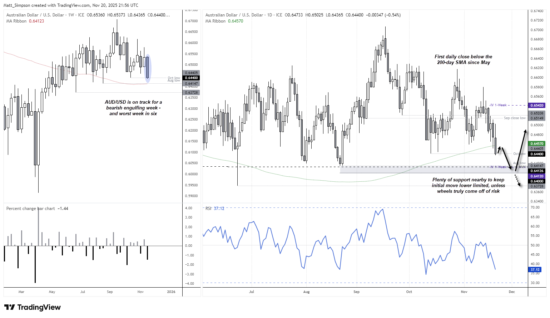Click the purple 0.64120 price tag
The width and height of the screenshot is (550, 318).
tap(536, 176)
